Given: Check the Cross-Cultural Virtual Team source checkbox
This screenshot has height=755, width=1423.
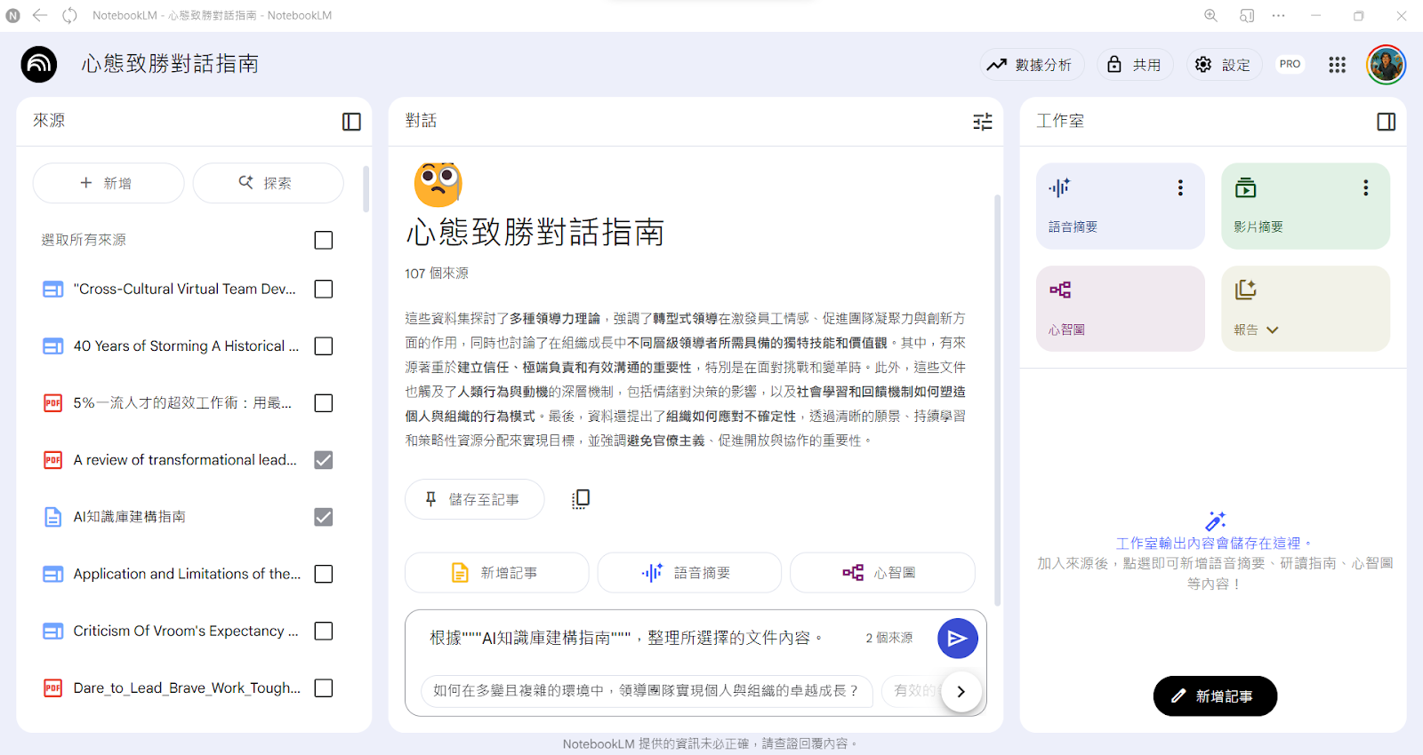Looking at the screenshot, I should click(x=324, y=289).
